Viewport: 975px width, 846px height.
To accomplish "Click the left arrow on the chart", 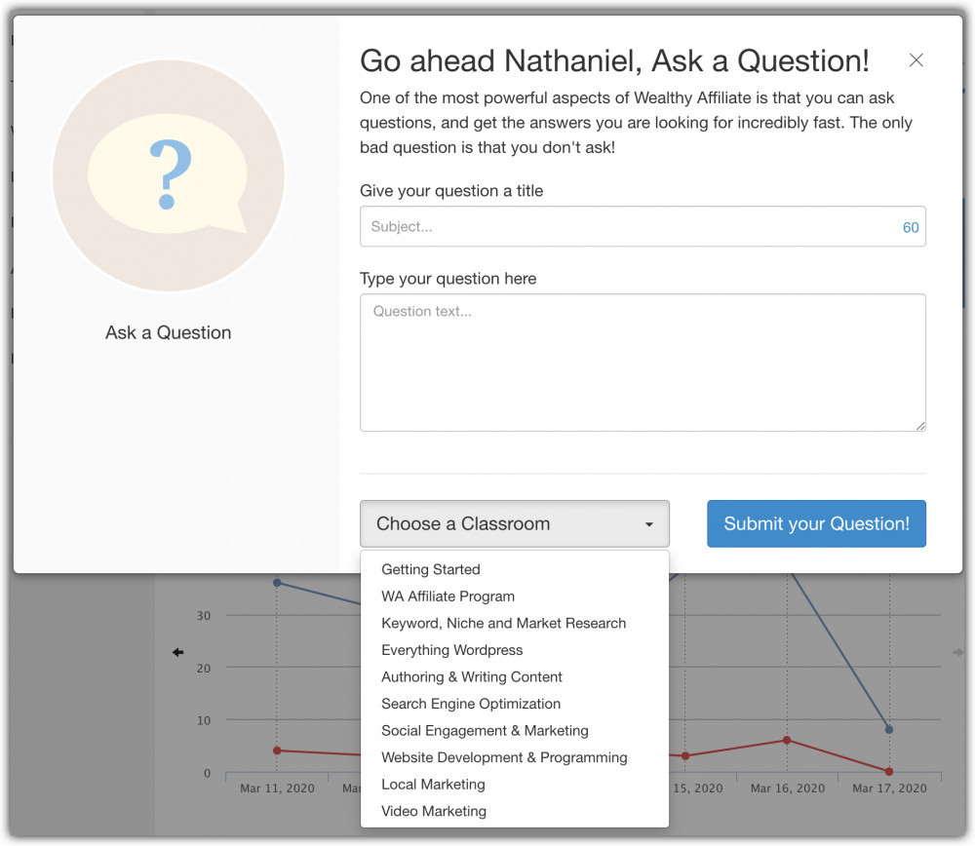I will [177, 652].
